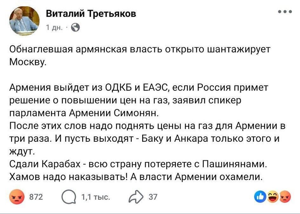Click the line starting "После этих слов"

coord(147,126)
